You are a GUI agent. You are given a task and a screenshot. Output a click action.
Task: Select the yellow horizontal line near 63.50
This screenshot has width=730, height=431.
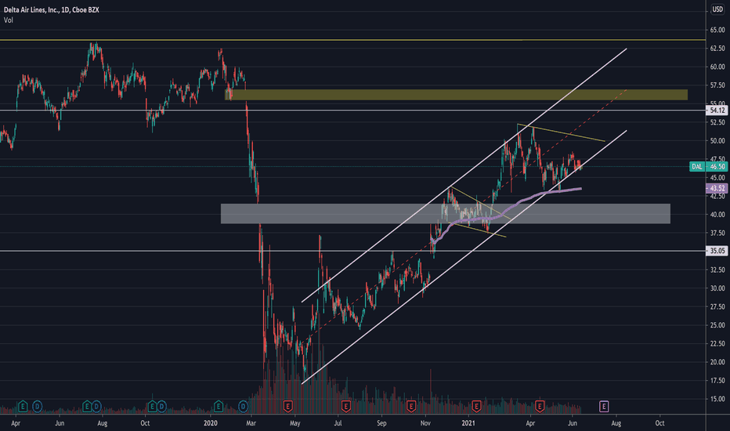tap(352, 40)
